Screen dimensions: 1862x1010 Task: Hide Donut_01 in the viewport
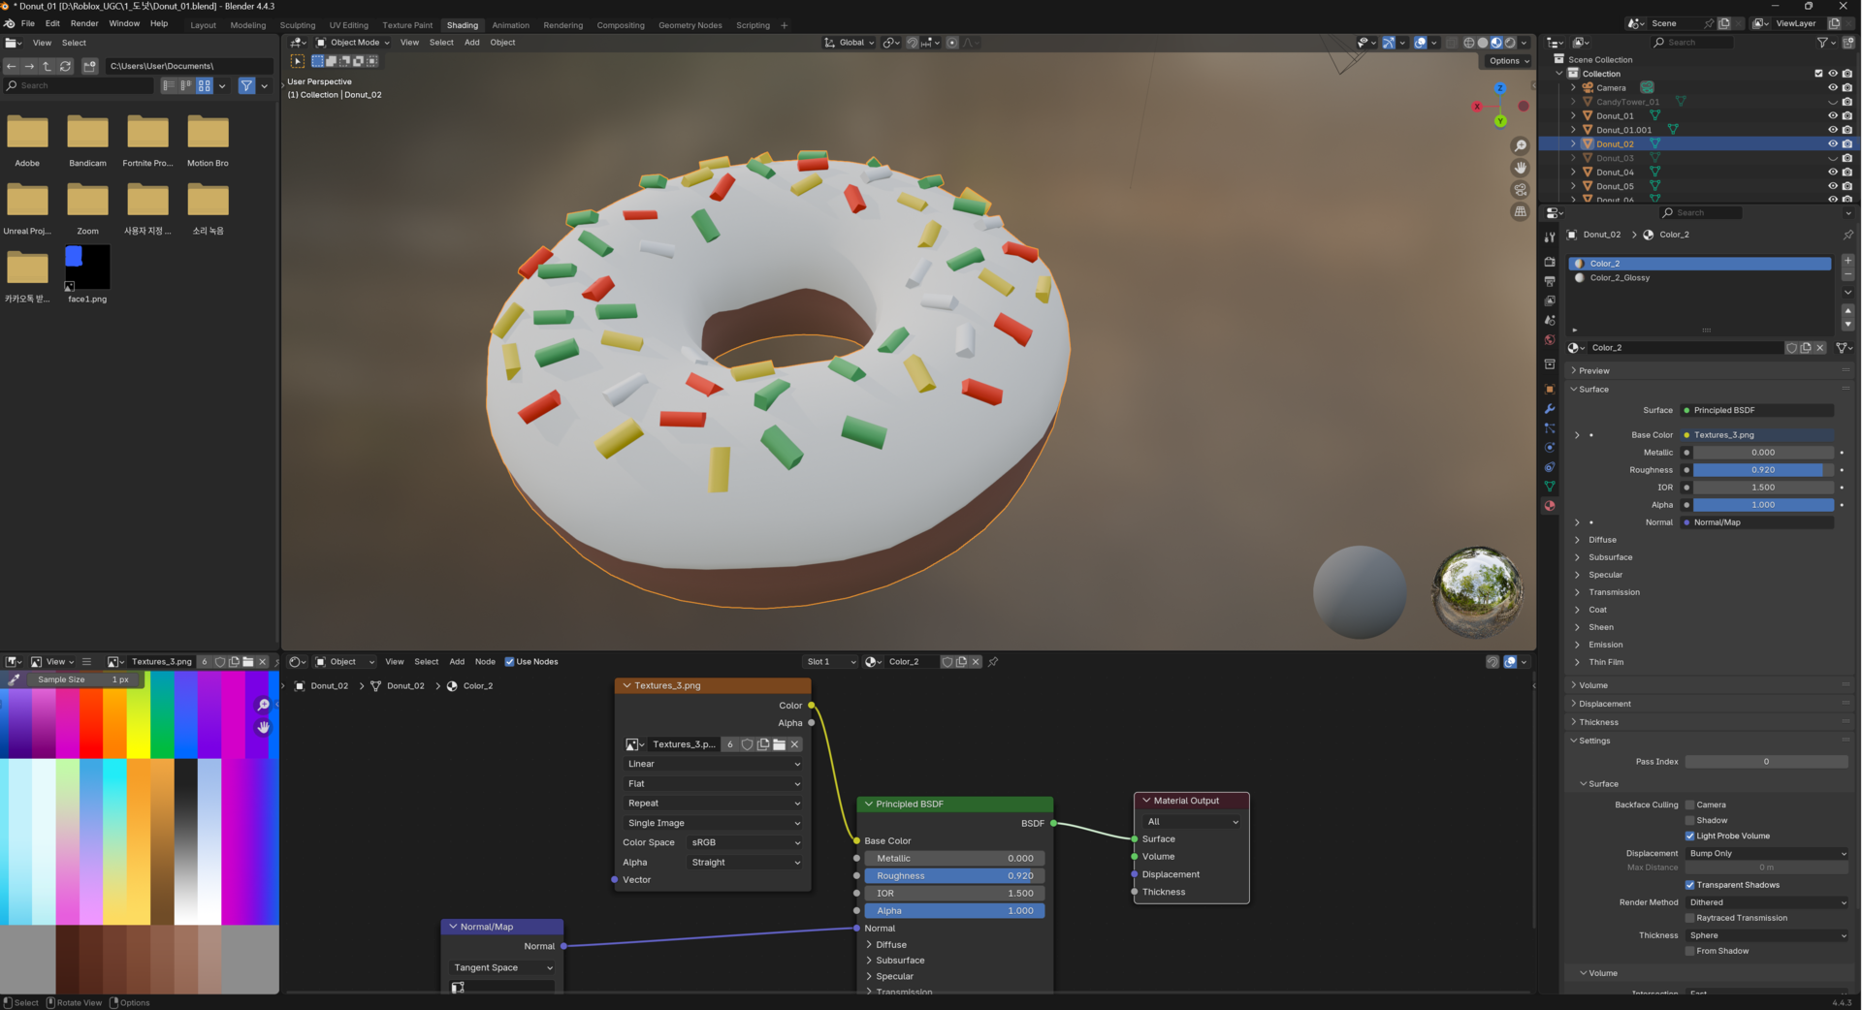pyautogui.click(x=1832, y=115)
